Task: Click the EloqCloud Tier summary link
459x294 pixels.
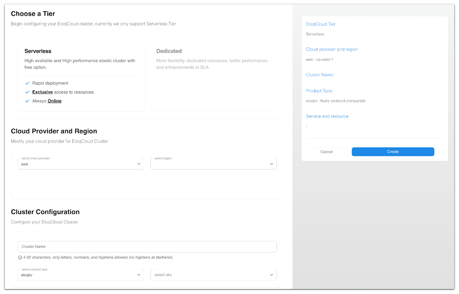Action: (320, 24)
